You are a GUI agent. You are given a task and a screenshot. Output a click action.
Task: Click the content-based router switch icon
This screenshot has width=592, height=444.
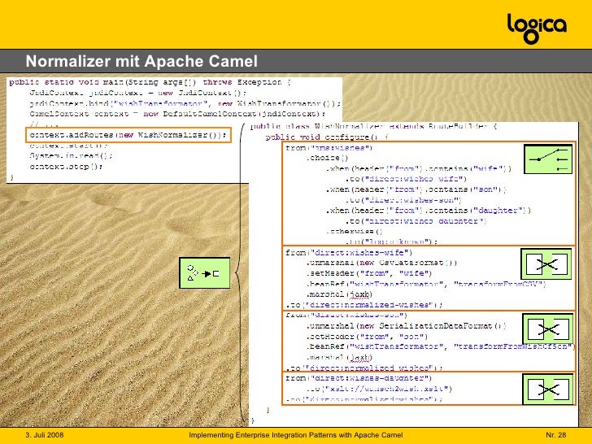(x=548, y=159)
